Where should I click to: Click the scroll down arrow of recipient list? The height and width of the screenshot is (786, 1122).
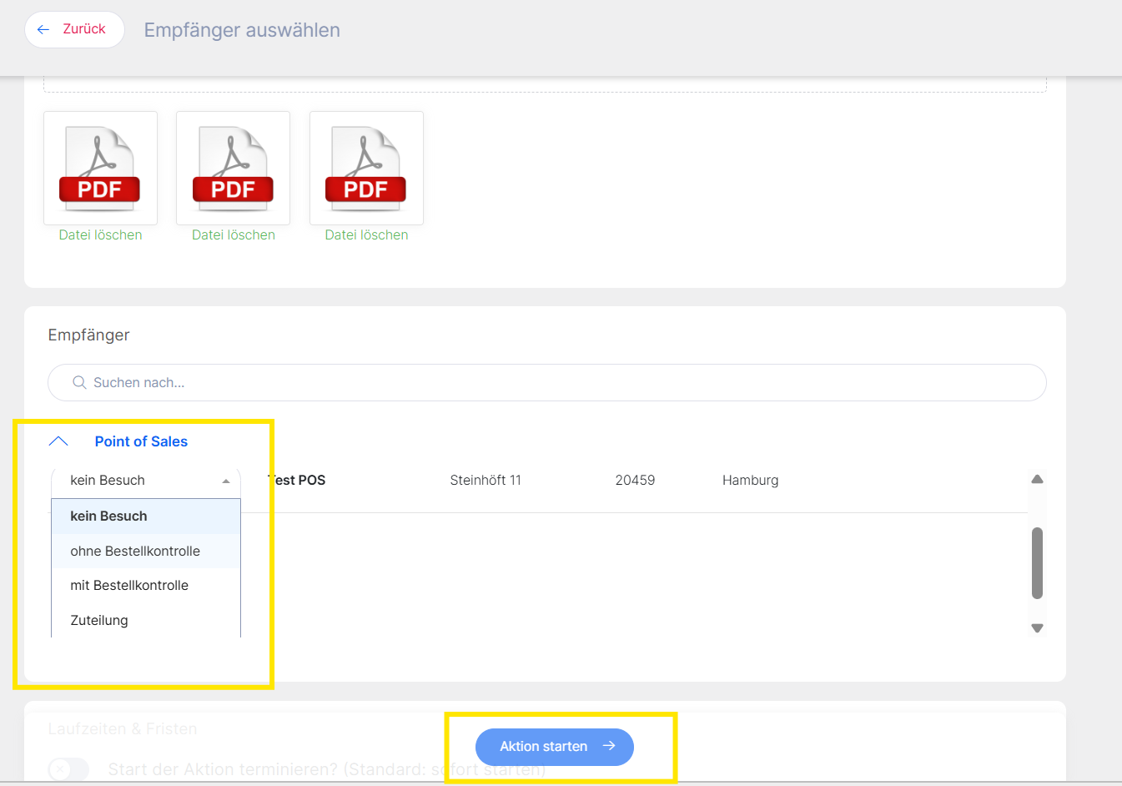point(1037,628)
